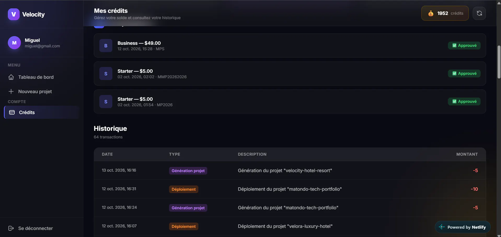Click the DATE column header
This screenshot has height=237, width=501.
click(x=107, y=154)
